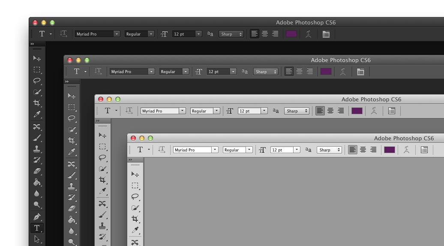Viewport: 444px width, 246px height.
Task: Select Lasso tool in lightest front window
Action: tap(135, 196)
